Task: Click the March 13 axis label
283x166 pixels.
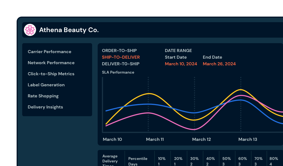Action: point(247,139)
